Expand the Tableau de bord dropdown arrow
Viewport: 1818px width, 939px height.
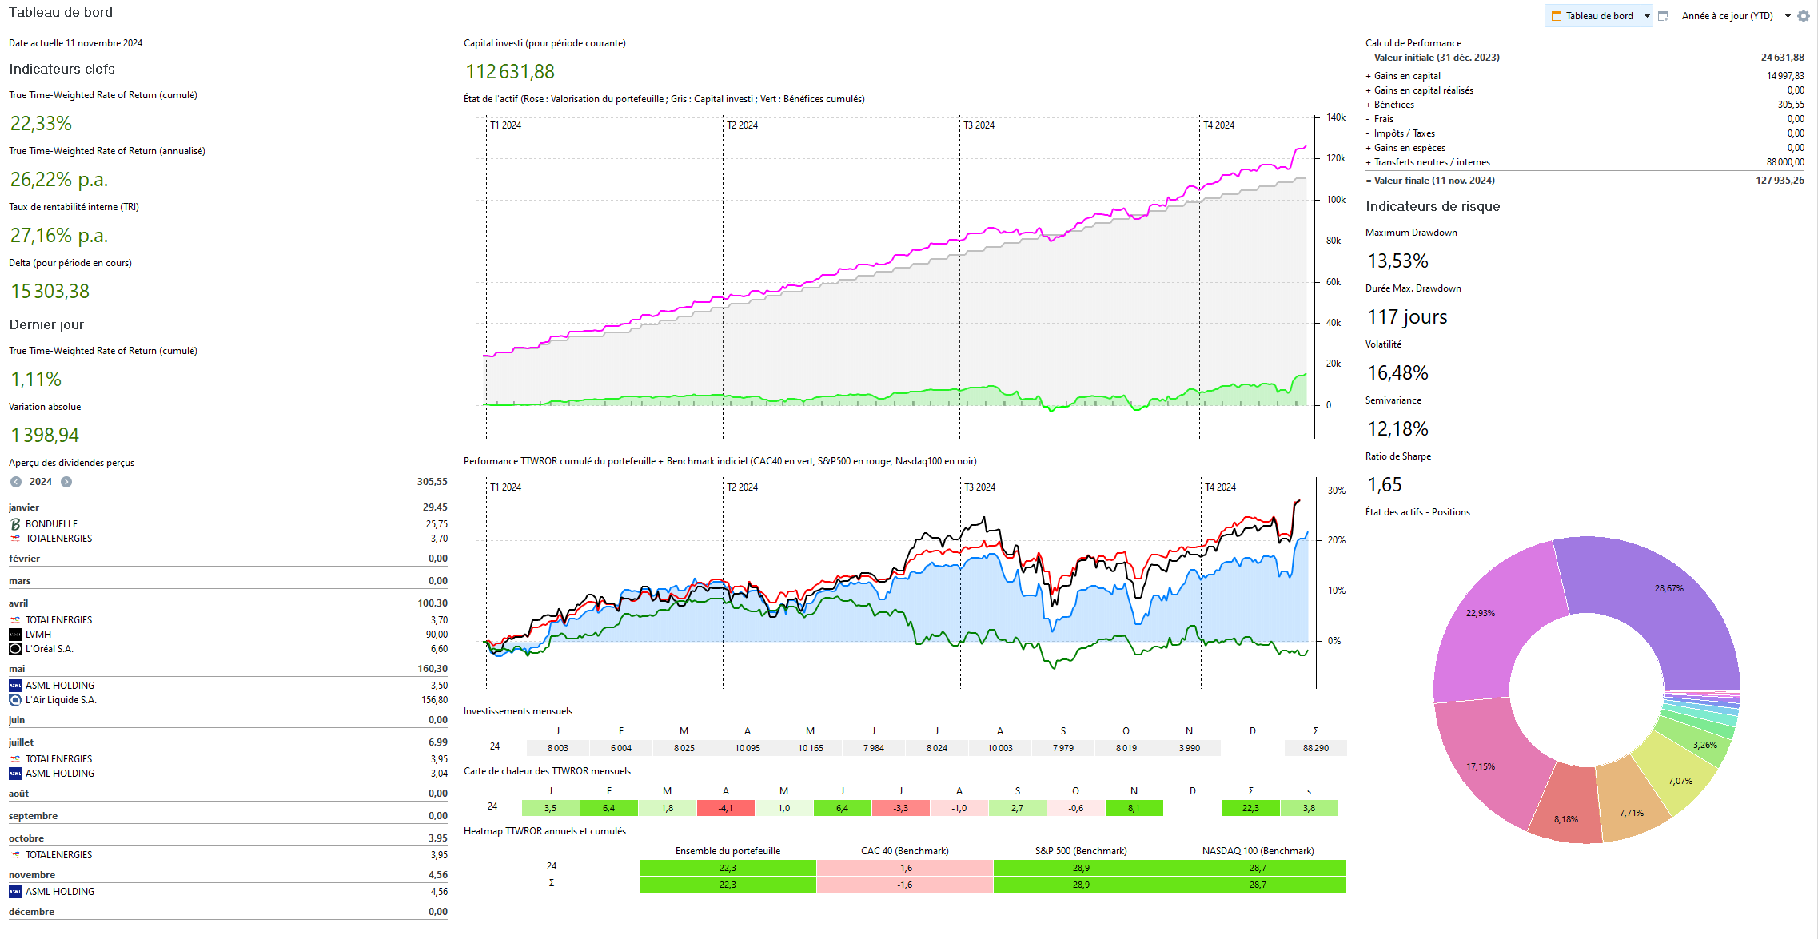click(x=1647, y=16)
